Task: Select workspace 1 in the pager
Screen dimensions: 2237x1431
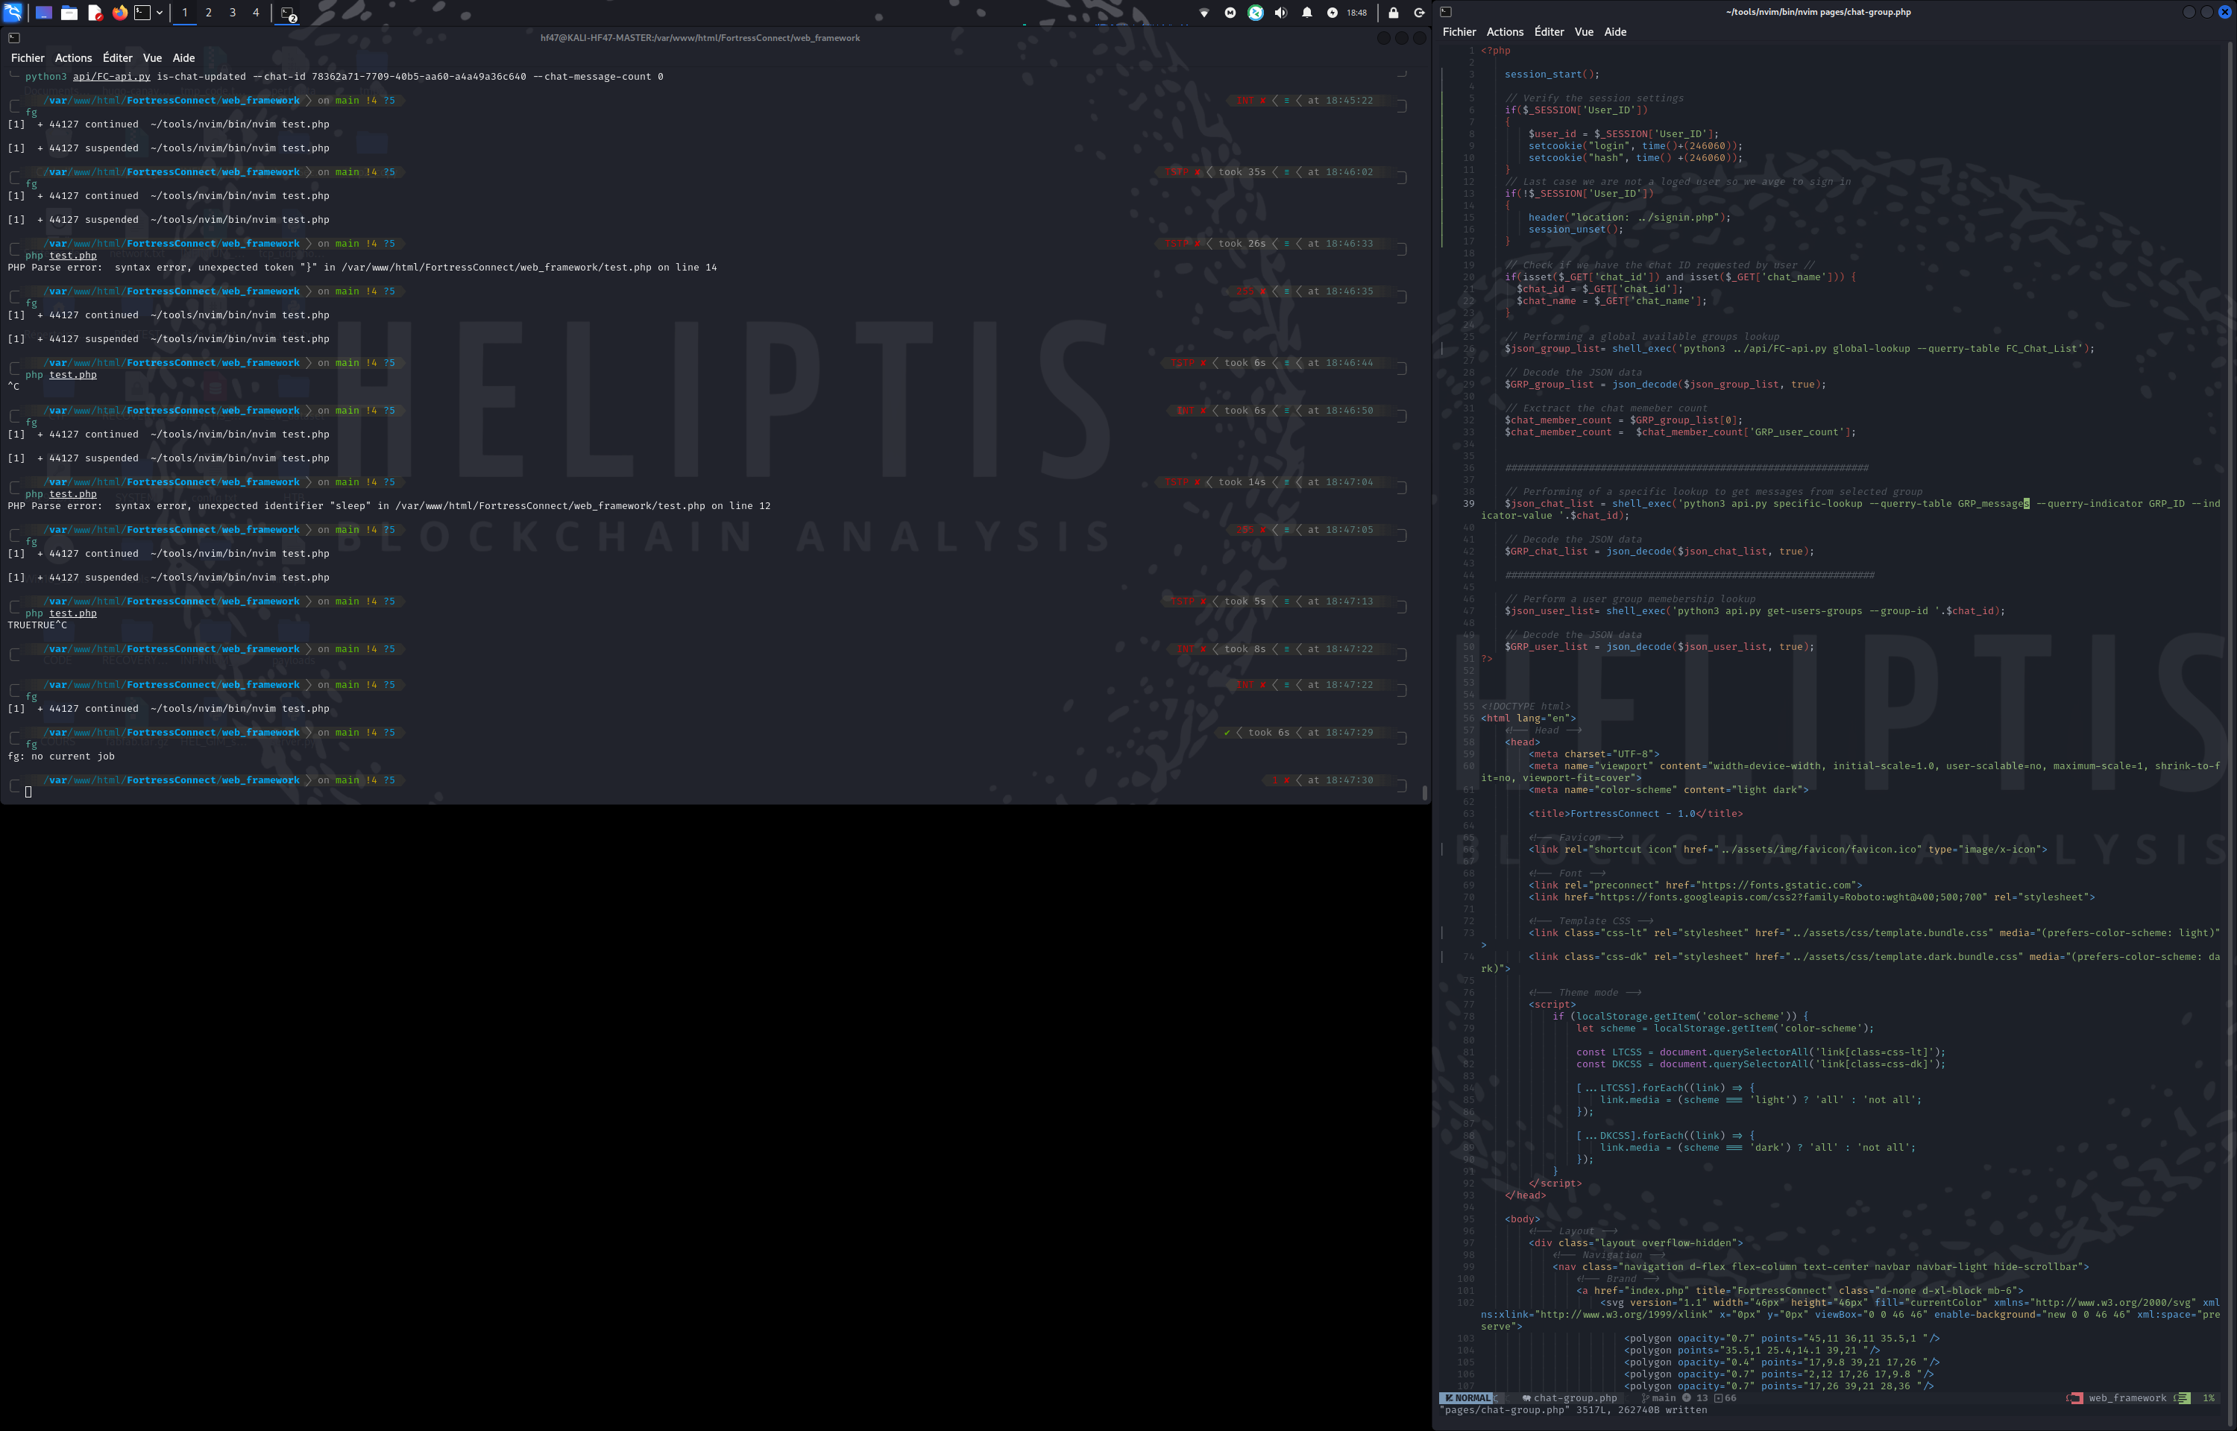Action: [184, 12]
